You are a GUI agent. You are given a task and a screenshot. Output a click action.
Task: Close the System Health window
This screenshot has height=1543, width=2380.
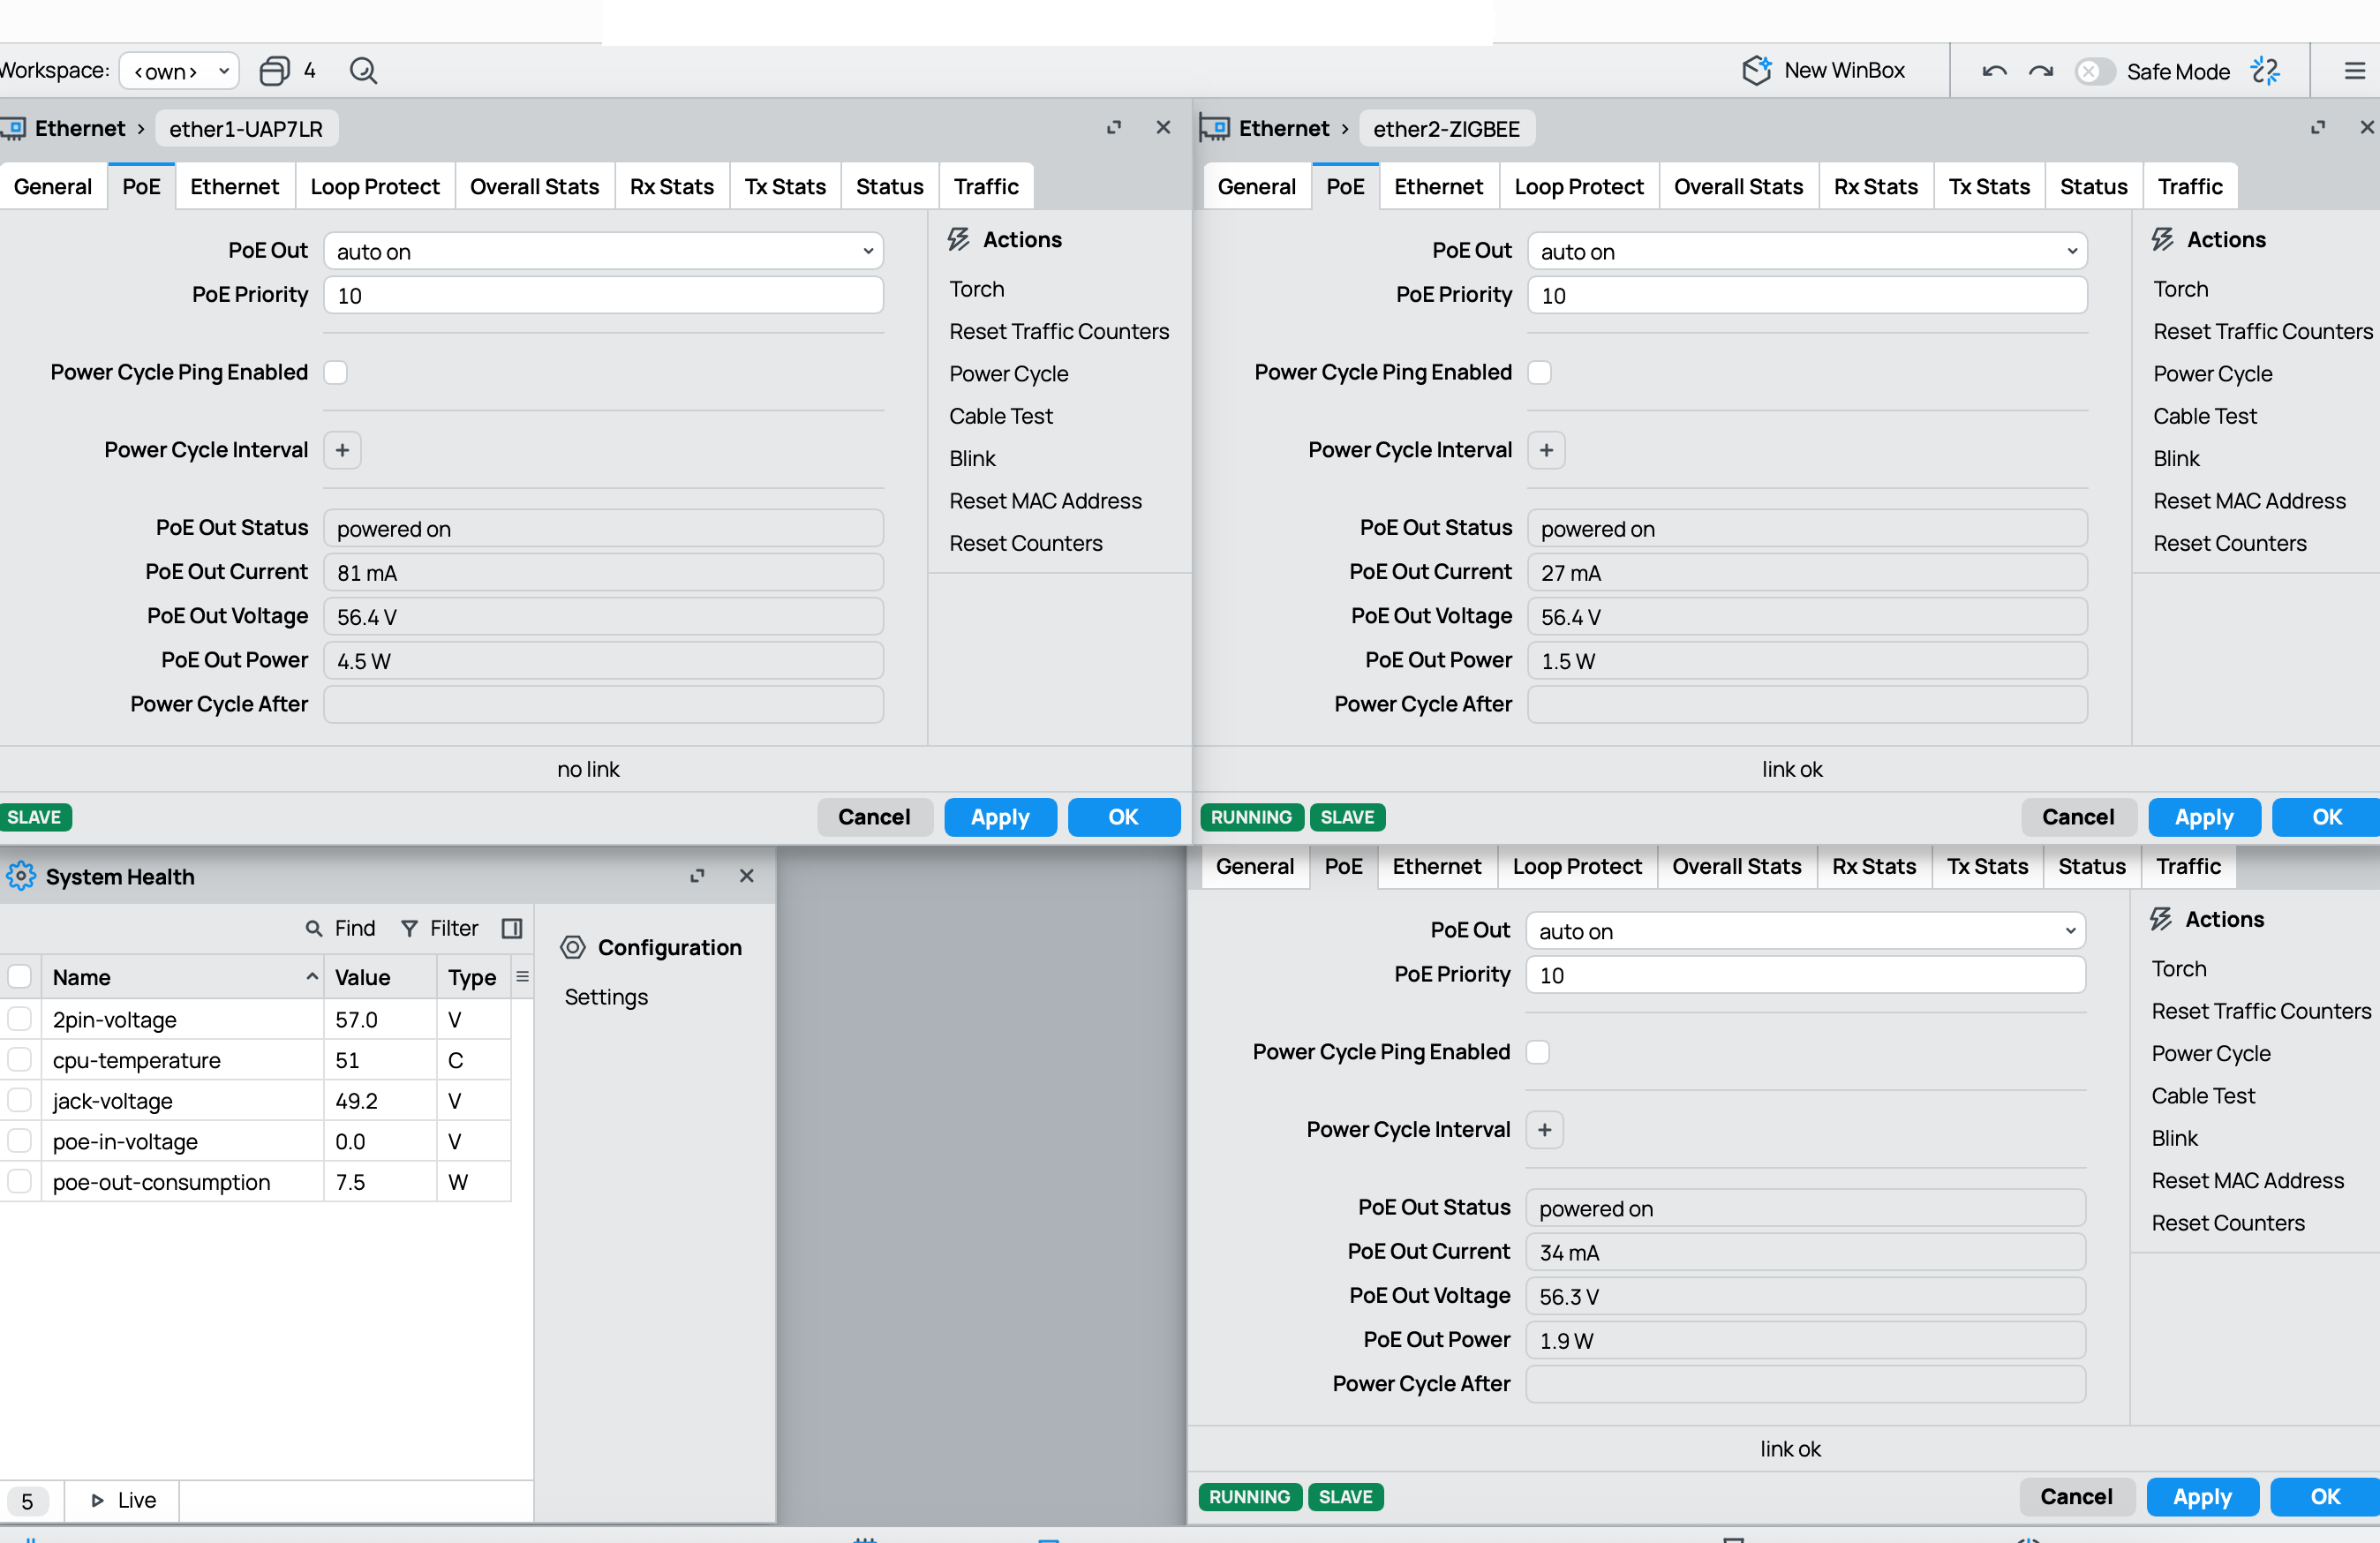pyautogui.click(x=746, y=876)
